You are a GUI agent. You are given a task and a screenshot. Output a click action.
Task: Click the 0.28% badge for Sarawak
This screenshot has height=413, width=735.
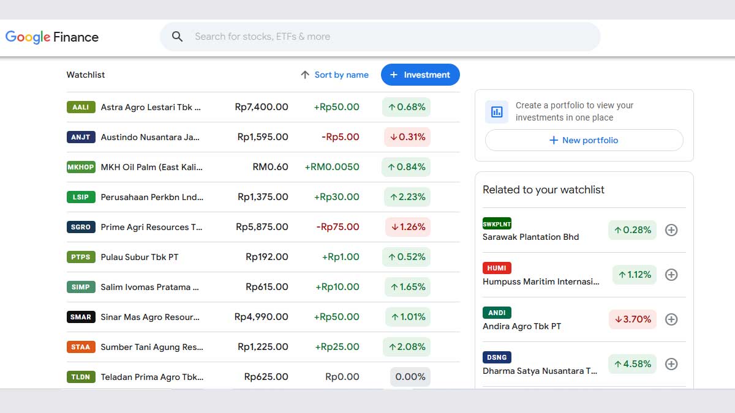632,230
